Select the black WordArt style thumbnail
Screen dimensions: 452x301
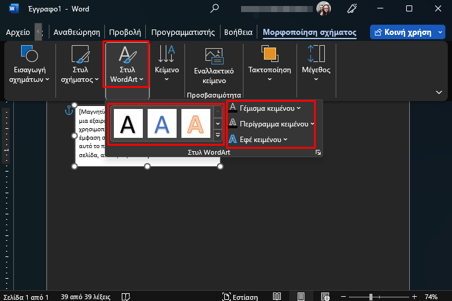[128, 123]
